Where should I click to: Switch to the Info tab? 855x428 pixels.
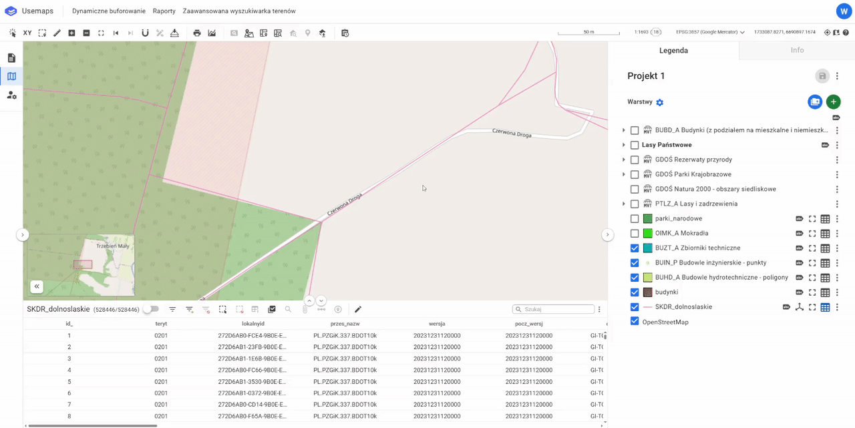click(797, 50)
